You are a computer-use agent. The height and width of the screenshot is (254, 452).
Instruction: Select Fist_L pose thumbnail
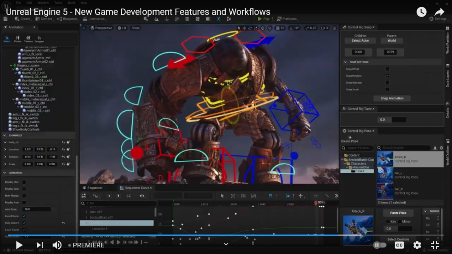(385, 175)
